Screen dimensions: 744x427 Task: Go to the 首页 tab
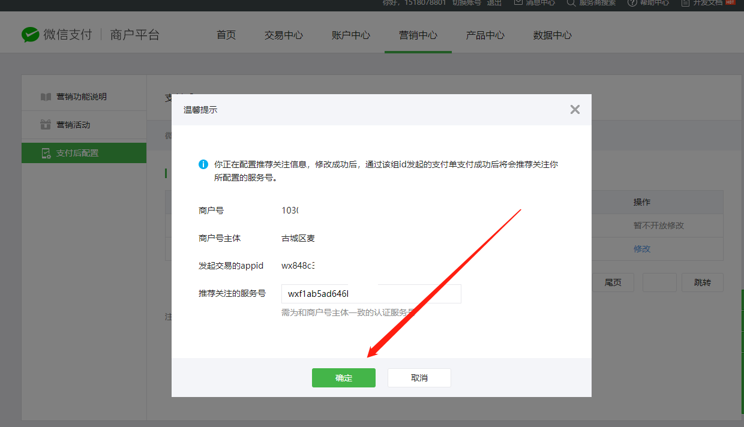click(x=226, y=35)
